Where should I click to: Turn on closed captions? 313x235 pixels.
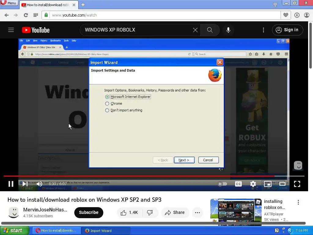click(x=238, y=184)
